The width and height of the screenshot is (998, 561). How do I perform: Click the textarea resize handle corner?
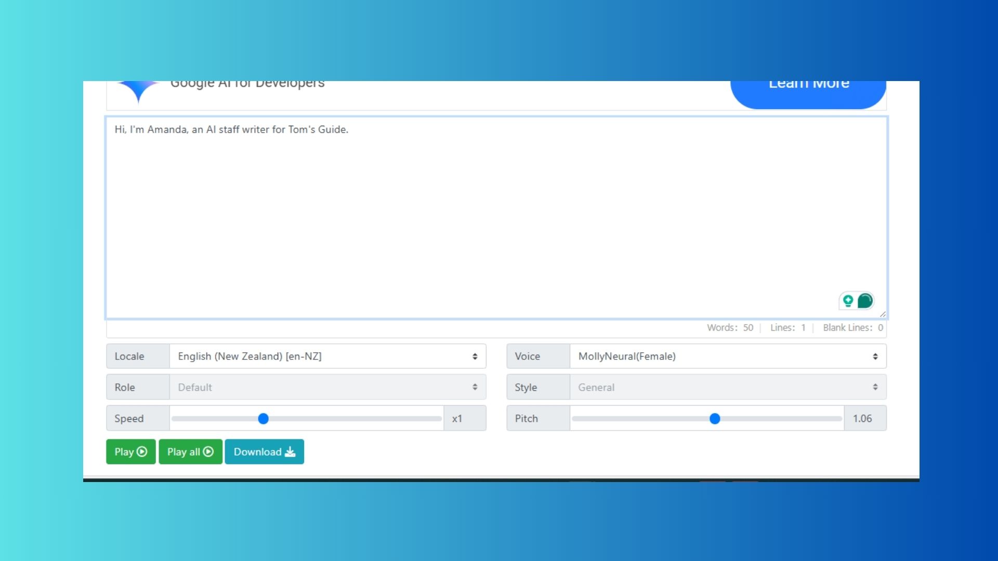coord(883,314)
